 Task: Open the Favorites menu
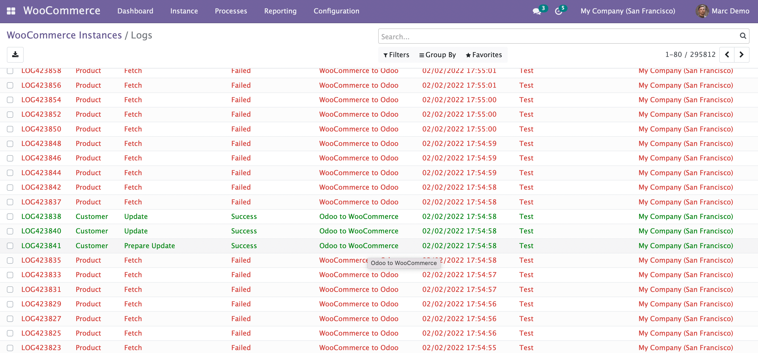coord(484,55)
